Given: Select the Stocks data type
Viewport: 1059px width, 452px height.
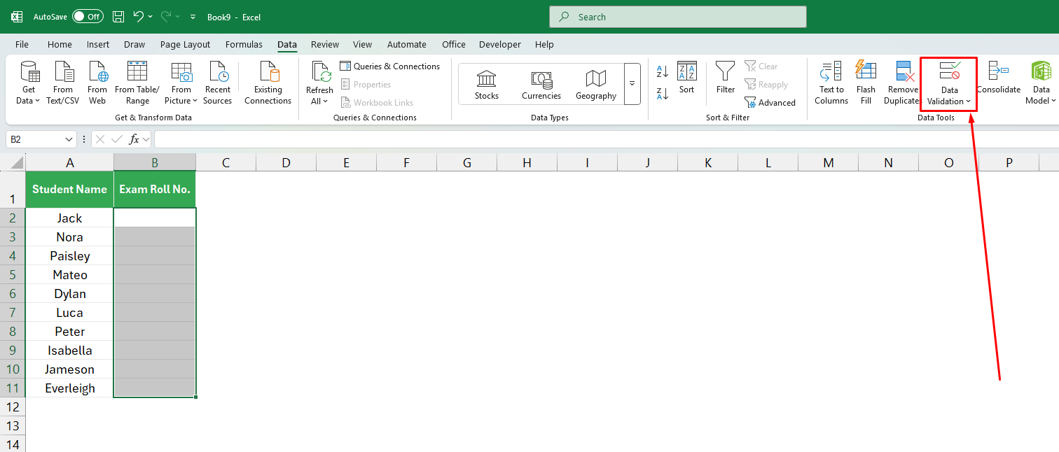Looking at the screenshot, I should (x=487, y=84).
